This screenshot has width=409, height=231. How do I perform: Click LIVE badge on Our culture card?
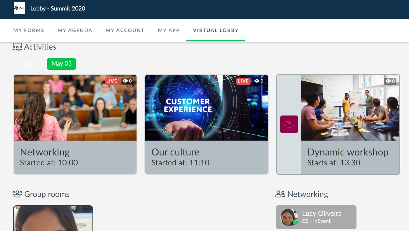click(x=243, y=81)
